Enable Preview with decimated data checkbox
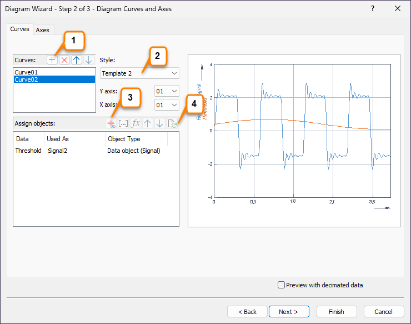Image resolution: width=411 pixels, height=324 pixels. click(x=282, y=285)
